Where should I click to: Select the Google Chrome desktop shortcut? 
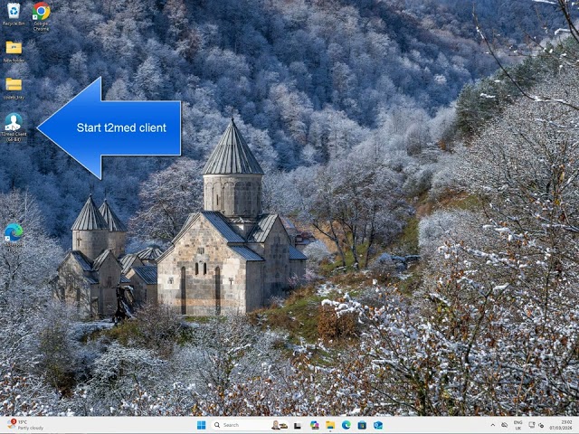[41, 16]
